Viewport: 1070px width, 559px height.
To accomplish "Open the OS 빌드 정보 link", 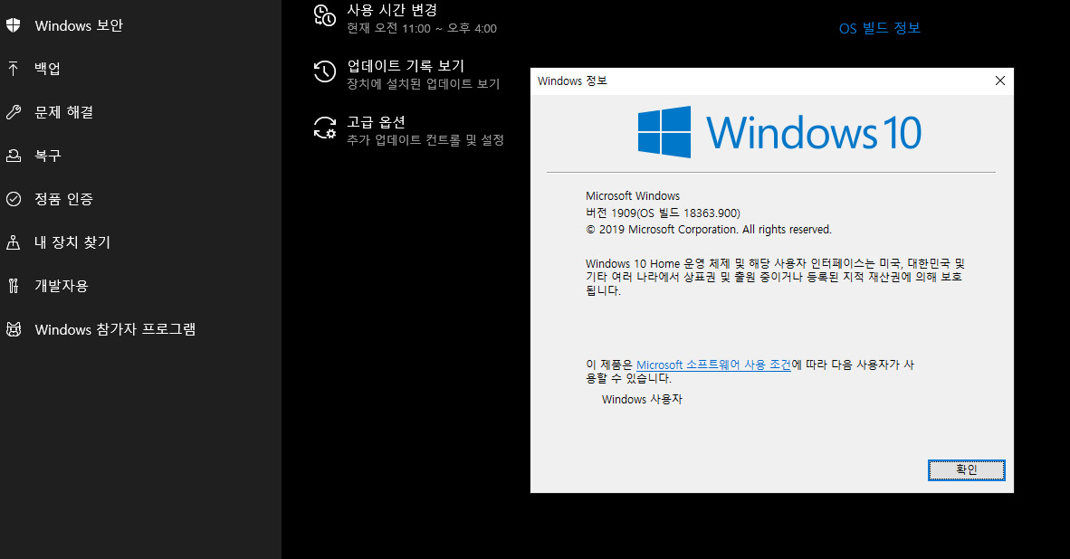I will coord(880,29).
